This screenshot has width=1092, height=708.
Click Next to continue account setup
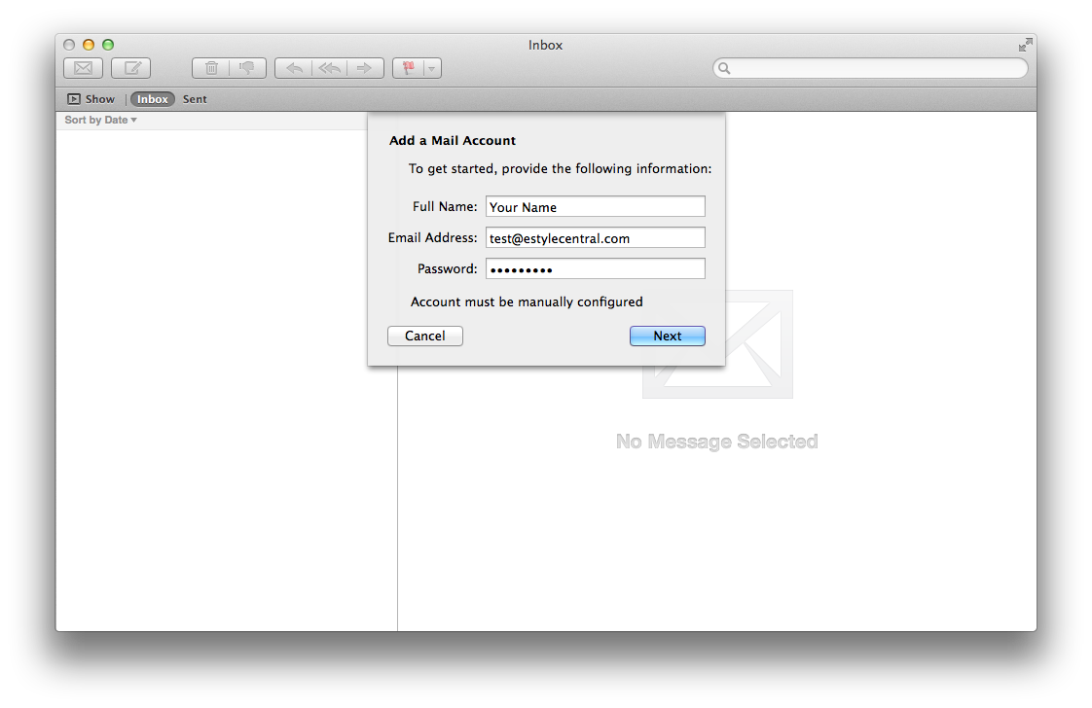coord(668,336)
